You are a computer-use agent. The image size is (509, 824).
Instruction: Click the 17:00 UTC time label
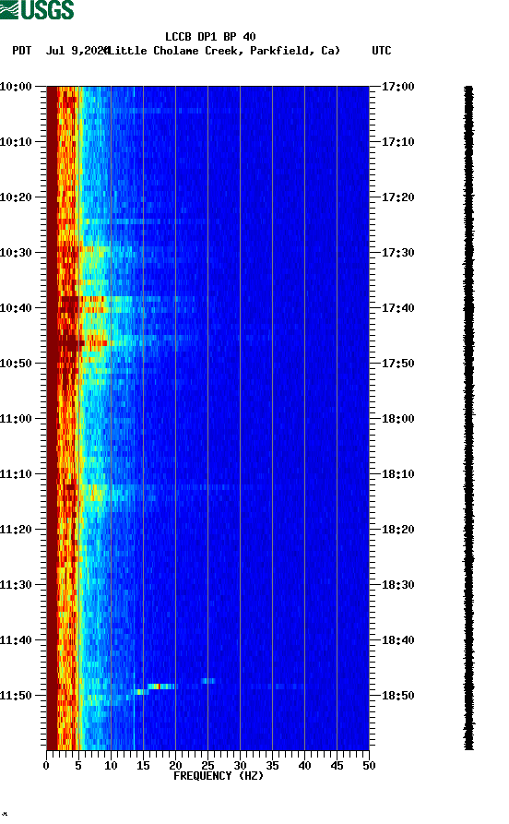tap(397, 86)
